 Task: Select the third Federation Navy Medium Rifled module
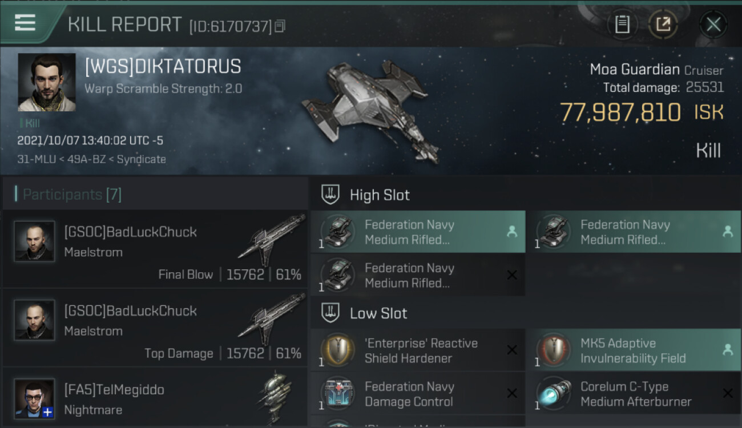coord(417,275)
